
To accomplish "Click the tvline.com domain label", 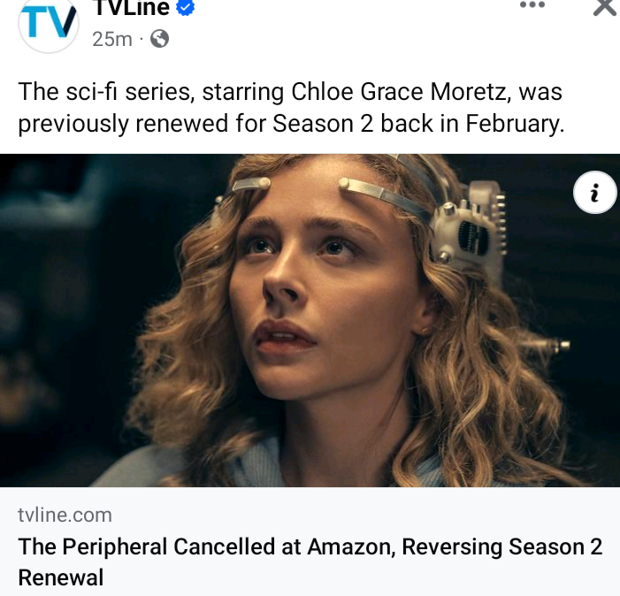I will coord(65,516).
